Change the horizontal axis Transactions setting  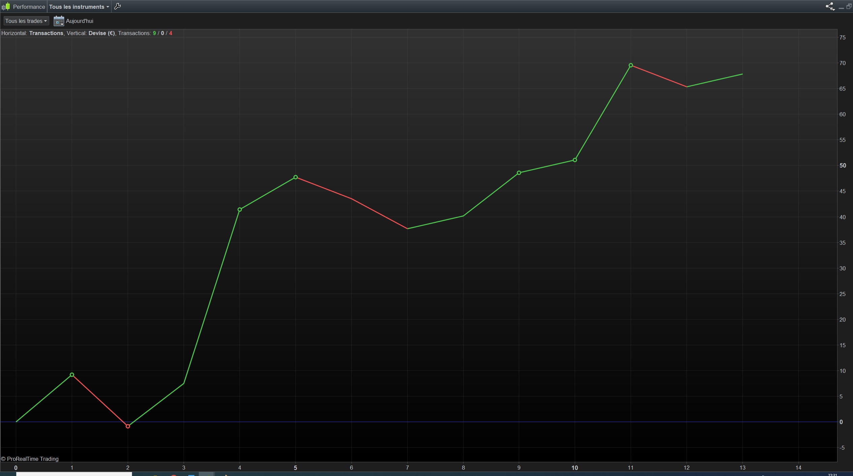46,33
